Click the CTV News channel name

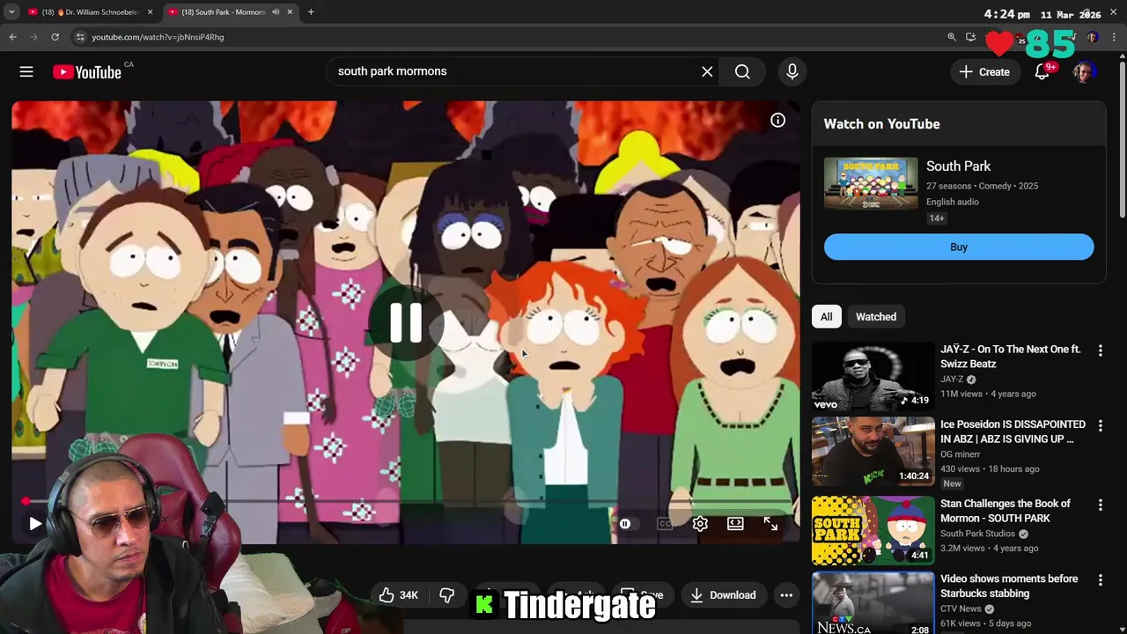point(961,609)
